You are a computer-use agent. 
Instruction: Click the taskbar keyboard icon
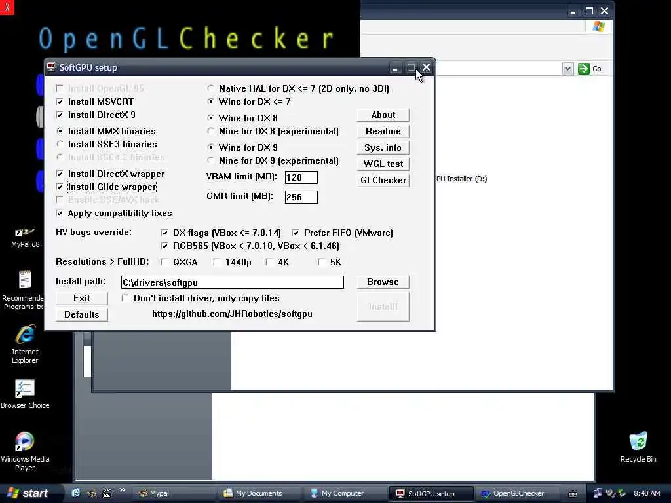pos(573,494)
